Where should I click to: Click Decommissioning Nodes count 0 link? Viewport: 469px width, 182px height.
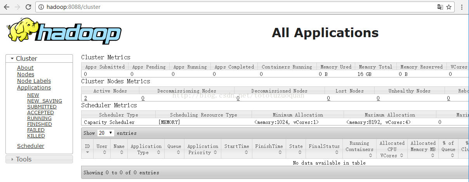click(x=143, y=98)
